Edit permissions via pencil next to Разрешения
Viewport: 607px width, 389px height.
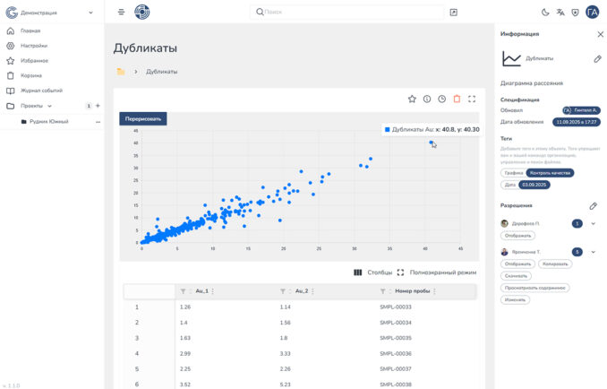[x=593, y=206]
